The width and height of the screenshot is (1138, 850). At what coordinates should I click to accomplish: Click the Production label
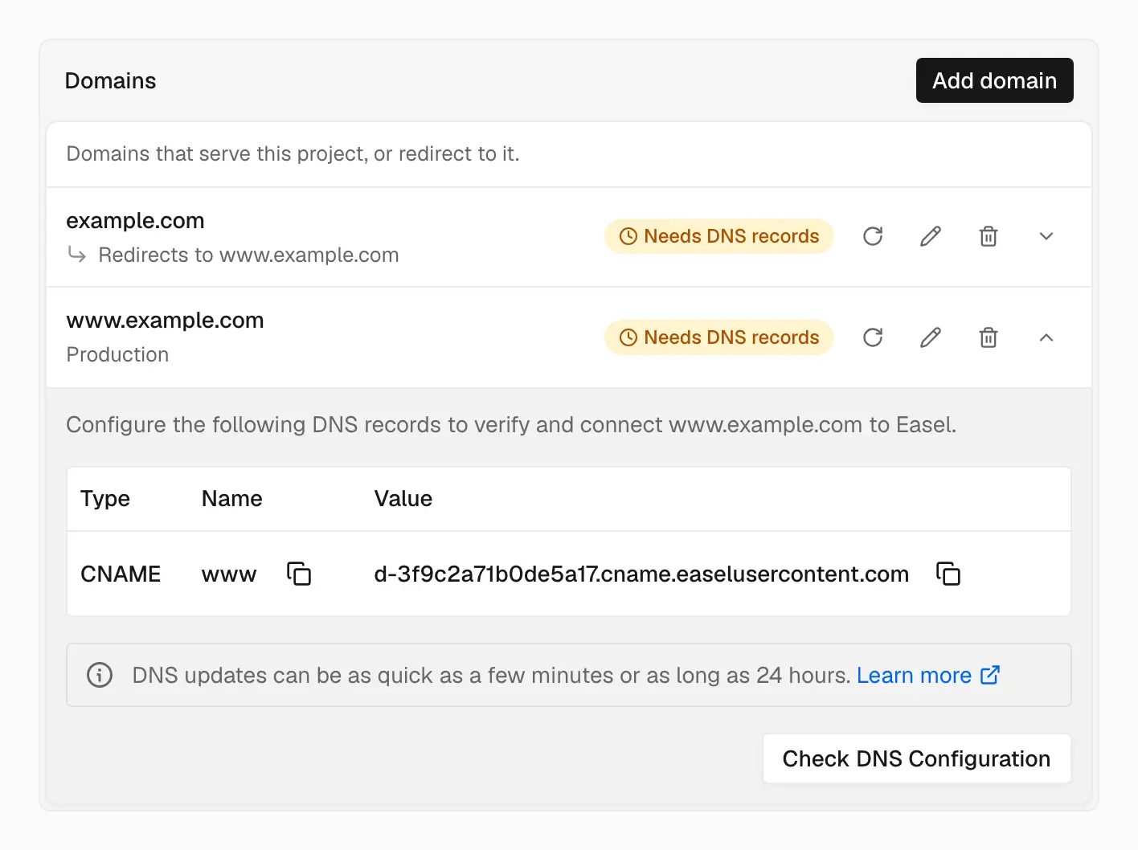[x=117, y=354]
